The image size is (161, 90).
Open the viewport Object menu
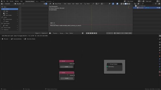click(77, 4)
